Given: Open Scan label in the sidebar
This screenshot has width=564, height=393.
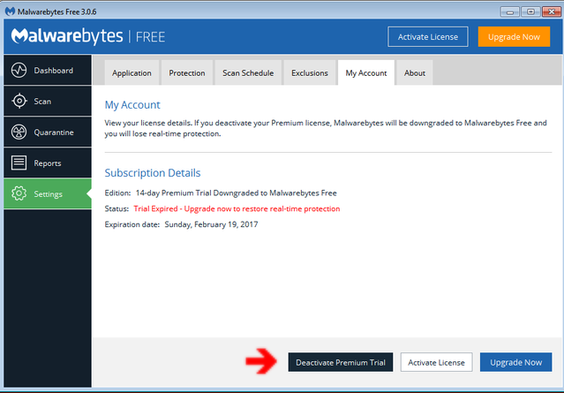Looking at the screenshot, I should click(42, 102).
